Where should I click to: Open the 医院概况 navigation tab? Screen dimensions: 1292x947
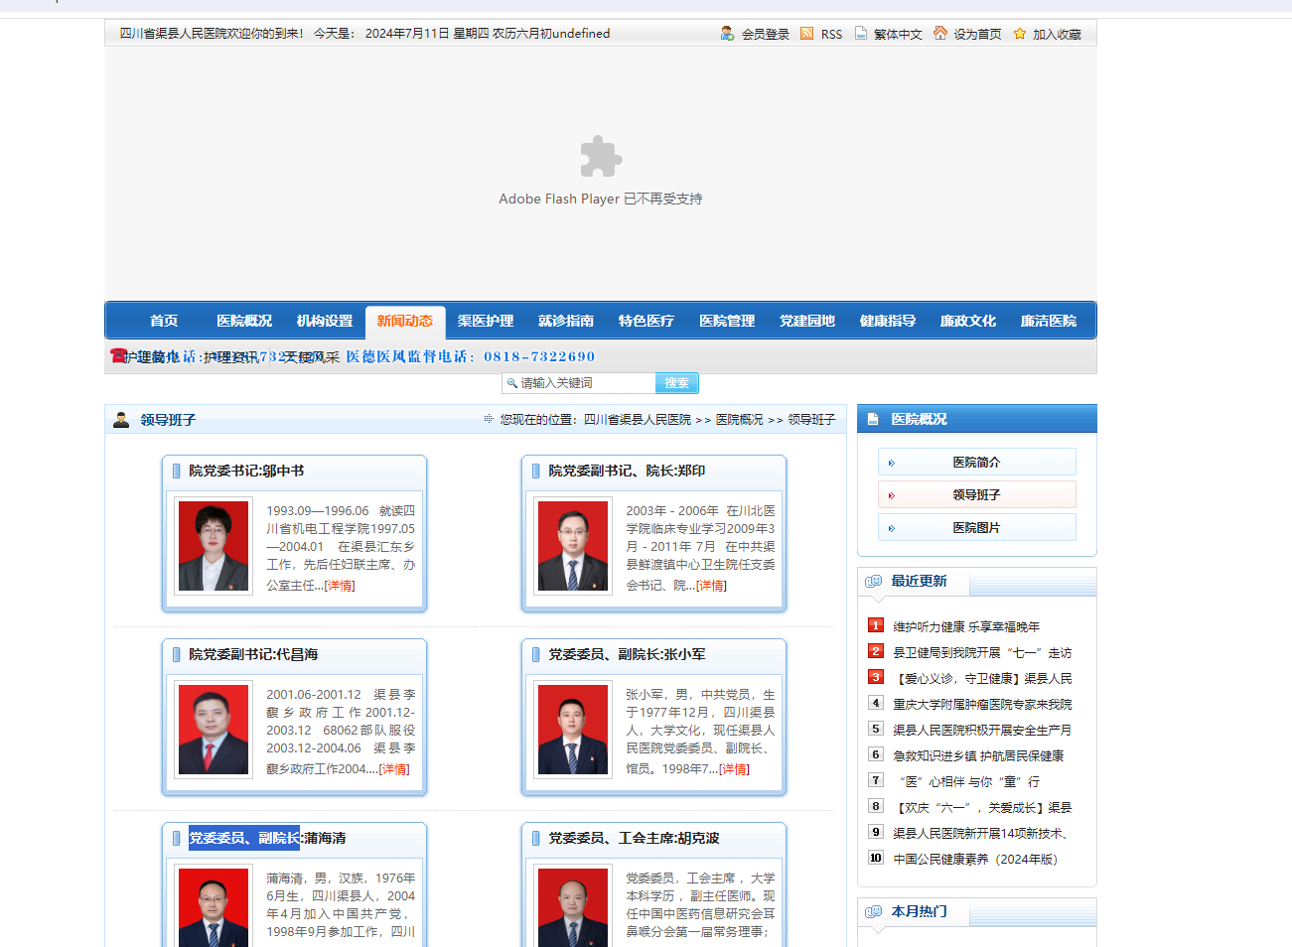point(244,321)
